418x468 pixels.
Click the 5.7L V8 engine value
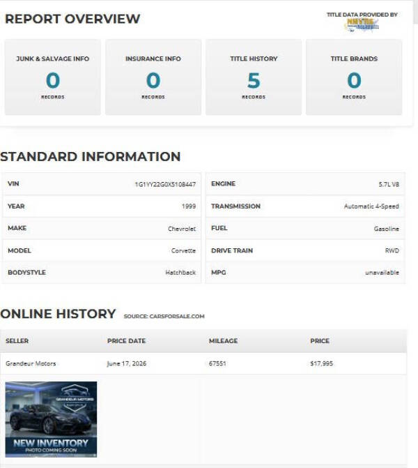389,184
